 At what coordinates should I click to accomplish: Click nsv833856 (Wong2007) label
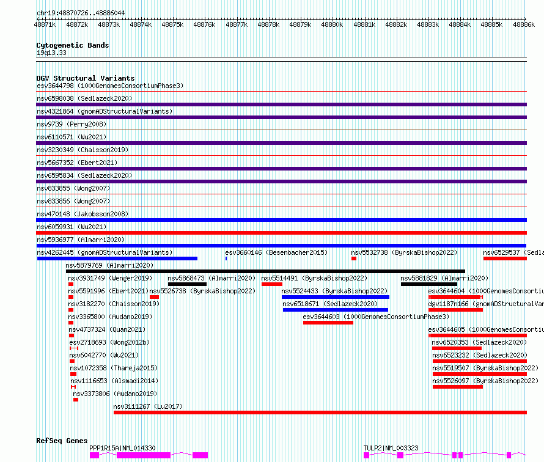73,201
